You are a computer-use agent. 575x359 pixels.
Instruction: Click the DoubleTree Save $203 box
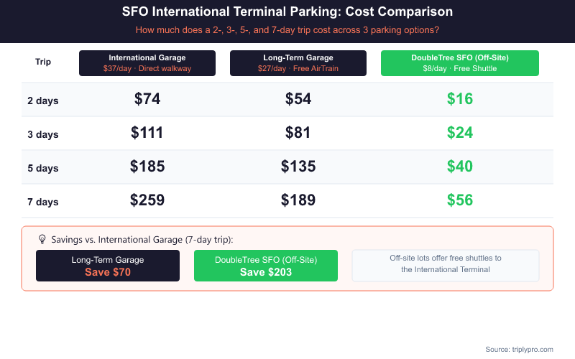point(266,266)
